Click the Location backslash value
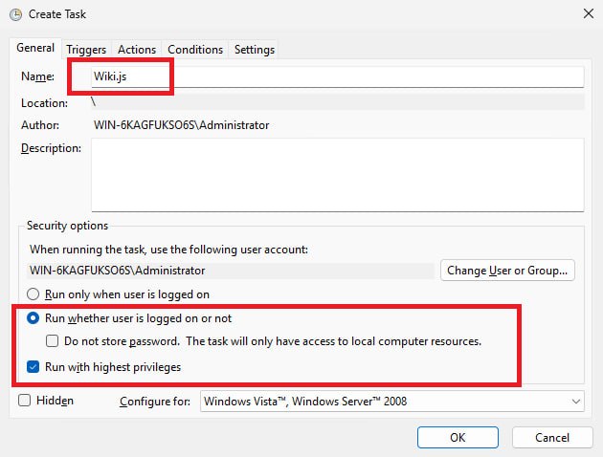 94,102
